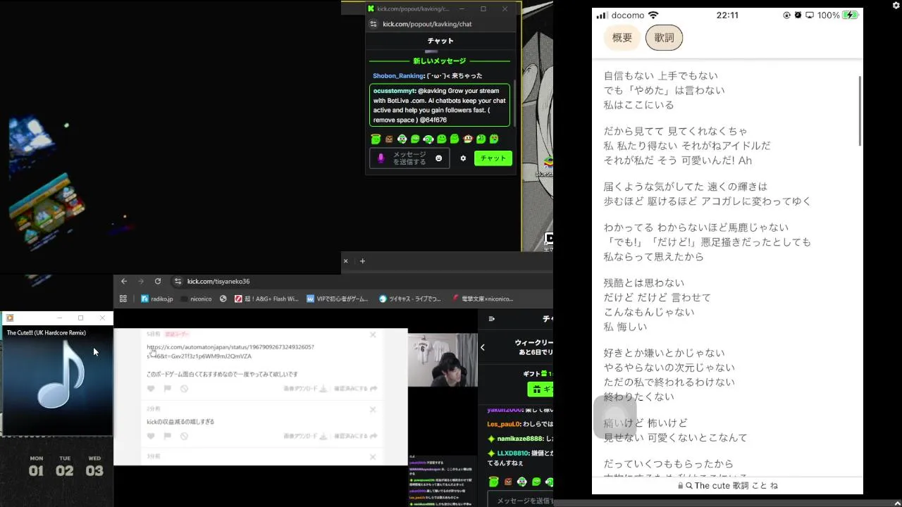
Task: Block the kickの収益 comment with ban icon
Action: tap(185, 437)
